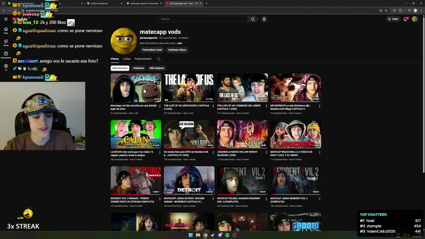This screenshot has height=239, width=425.
Task: Open Discord from the taskbar
Action: (220, 235)
